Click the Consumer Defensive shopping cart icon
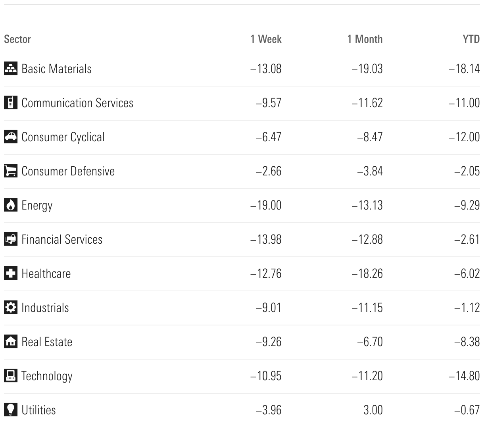The width and height of the screenshot is (484, 431). click(x=11, y=171)
